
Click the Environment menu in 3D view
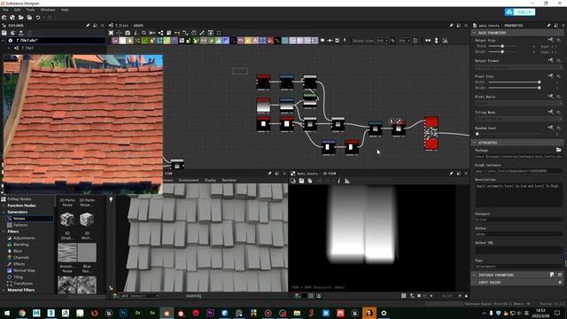coord(189,180)
